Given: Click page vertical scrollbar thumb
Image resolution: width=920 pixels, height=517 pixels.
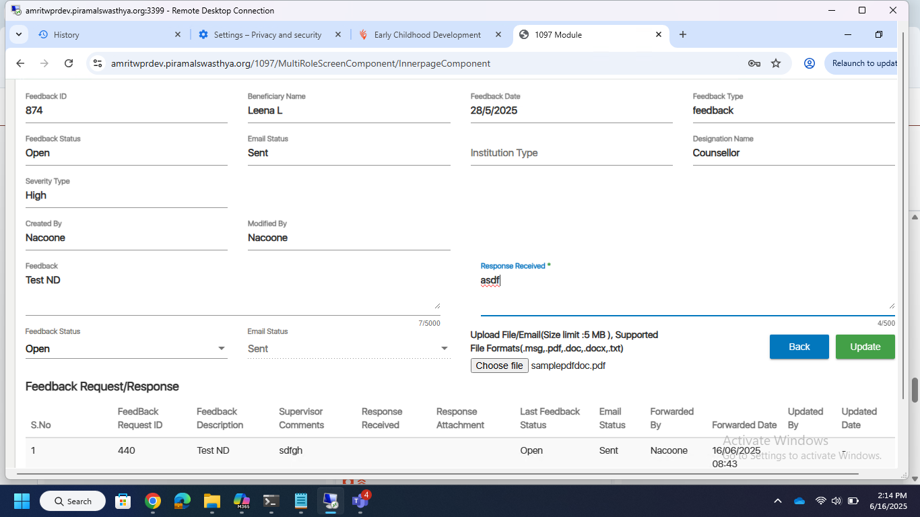Looking at the screenshot, I should click(915, 390).
